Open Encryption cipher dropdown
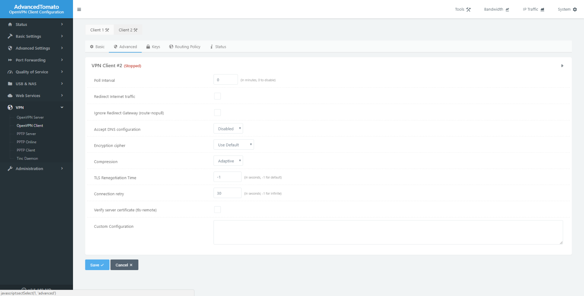The width and height of the screenshot is (584, 296). point(234,145)
